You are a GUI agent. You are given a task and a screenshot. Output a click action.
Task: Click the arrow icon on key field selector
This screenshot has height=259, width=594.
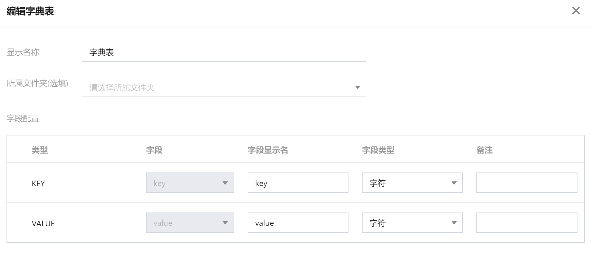[x=225, y=183]
